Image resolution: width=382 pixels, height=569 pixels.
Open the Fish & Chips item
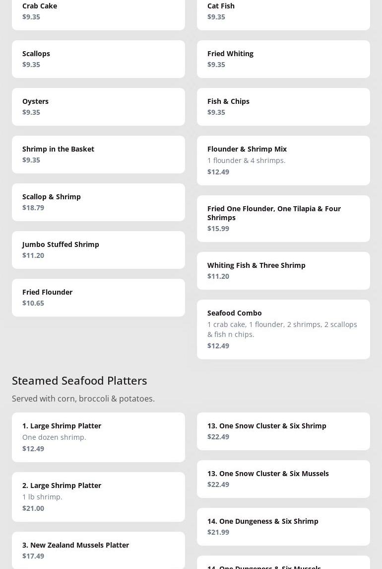pyautogui.click(x=283, y=107)
